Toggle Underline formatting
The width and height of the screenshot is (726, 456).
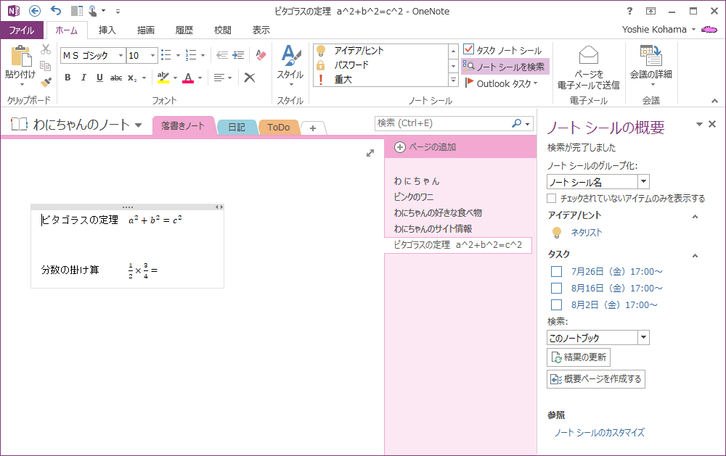tap(99, 78)
